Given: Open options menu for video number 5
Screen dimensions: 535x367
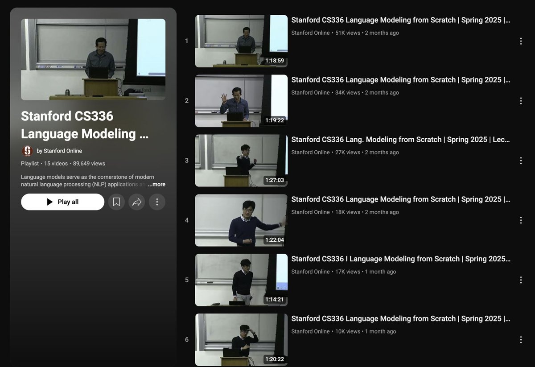Looking at the screenshot, I should [x=521, y=280].
